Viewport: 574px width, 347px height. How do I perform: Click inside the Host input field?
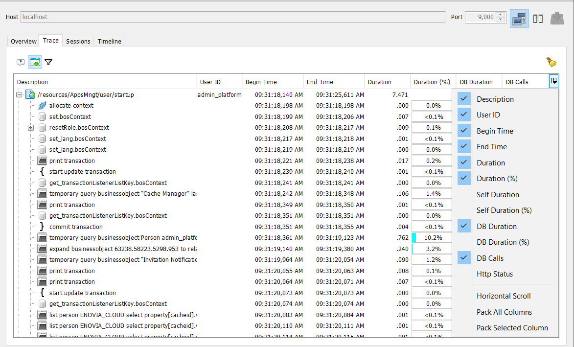(x=147, y=17)
